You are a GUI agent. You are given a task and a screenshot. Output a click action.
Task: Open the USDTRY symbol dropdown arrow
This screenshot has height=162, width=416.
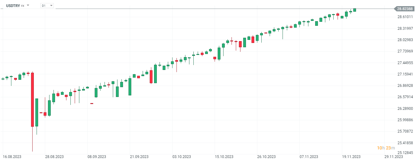click(x=28, y=6)
